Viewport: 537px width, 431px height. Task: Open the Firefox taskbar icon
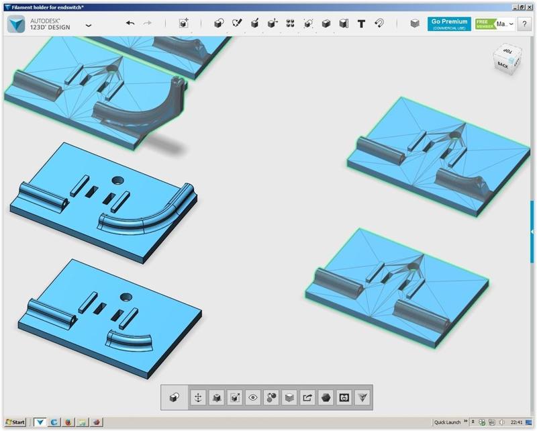click(x=68, y=422)
